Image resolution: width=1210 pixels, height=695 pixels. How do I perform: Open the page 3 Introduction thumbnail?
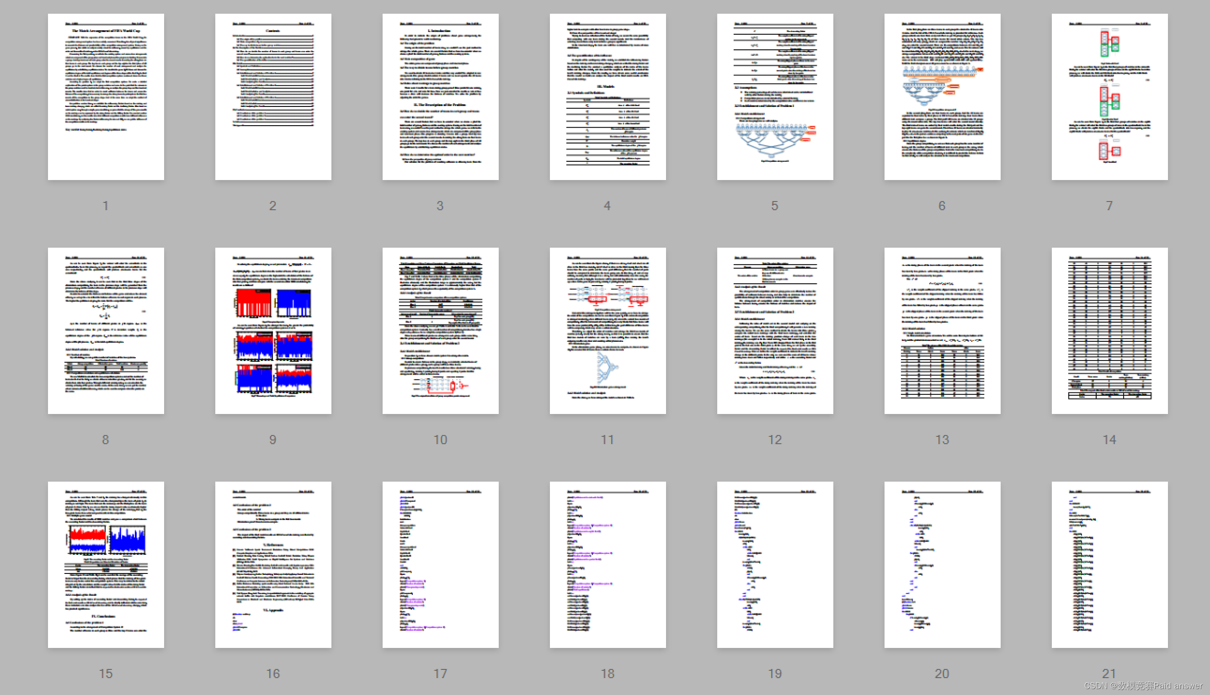440,97
